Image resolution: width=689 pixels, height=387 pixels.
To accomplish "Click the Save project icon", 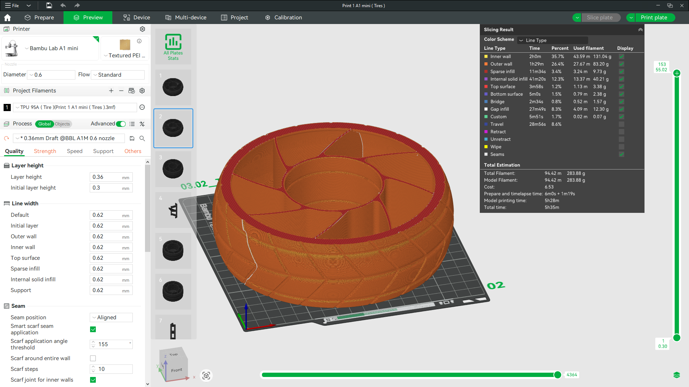I will 49,5.
